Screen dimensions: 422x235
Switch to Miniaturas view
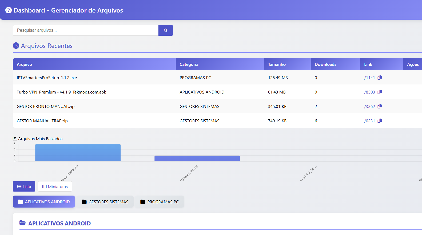point(55,187)
